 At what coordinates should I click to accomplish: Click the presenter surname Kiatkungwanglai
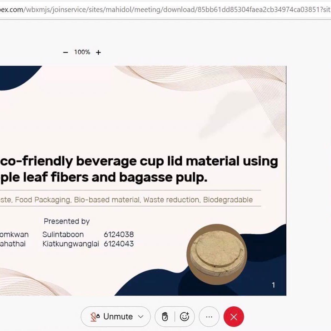point(70,244)
